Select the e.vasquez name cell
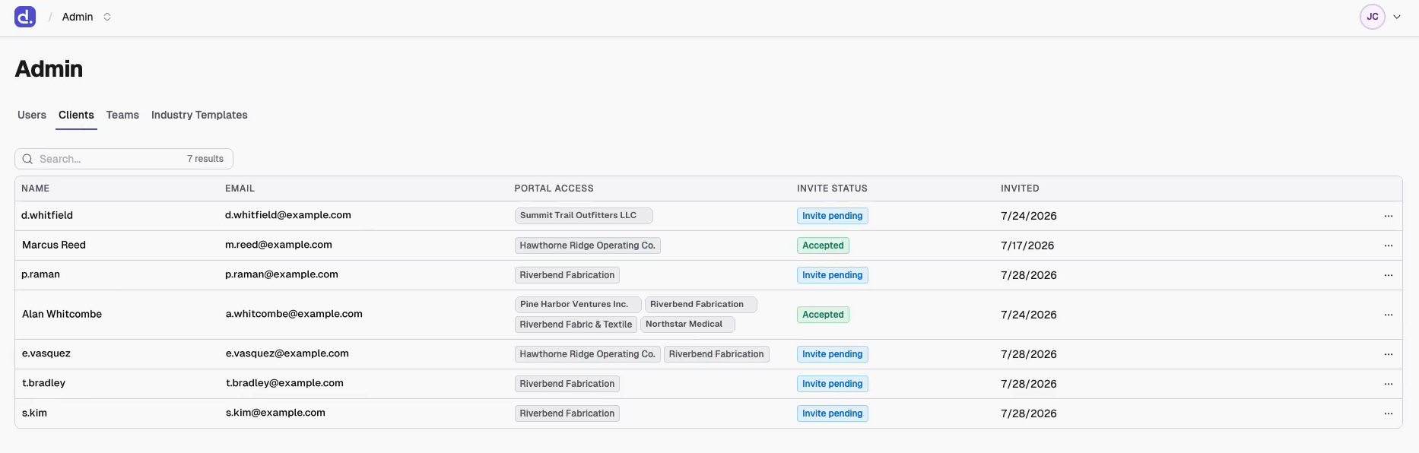This screenshot has height=453, width=1419. pos(46,353)
